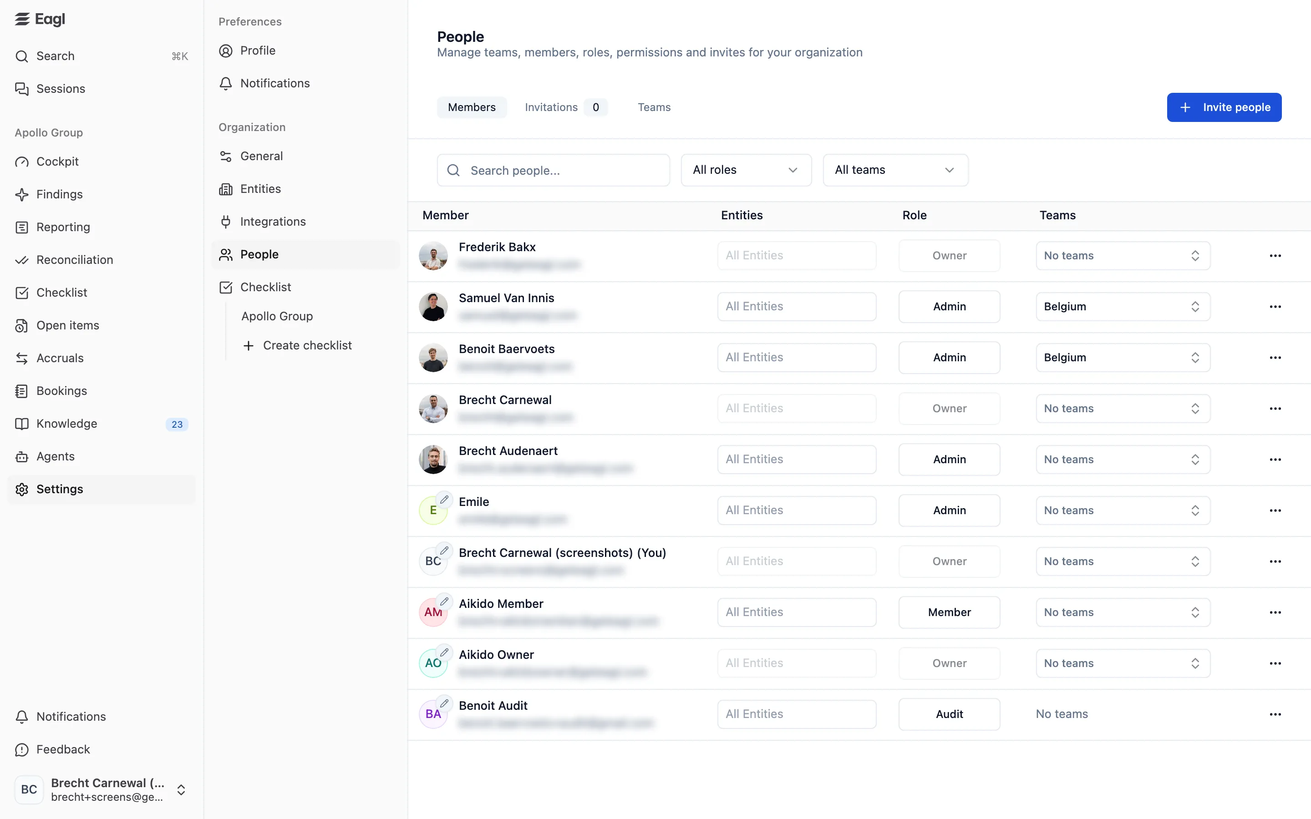Viewport: 1311px width, 819px height.
Task: Switch to the Invitations tab
Action: point(565,107)
